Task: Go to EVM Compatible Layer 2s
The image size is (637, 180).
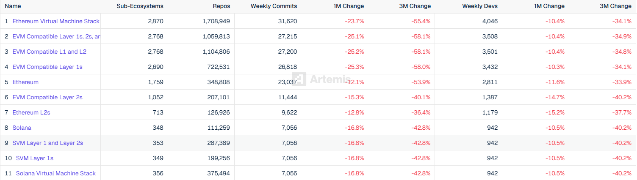Action: [x=47, y=97]
